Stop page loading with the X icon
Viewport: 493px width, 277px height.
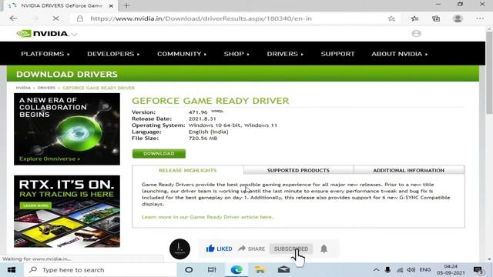(x=55, y=18)
